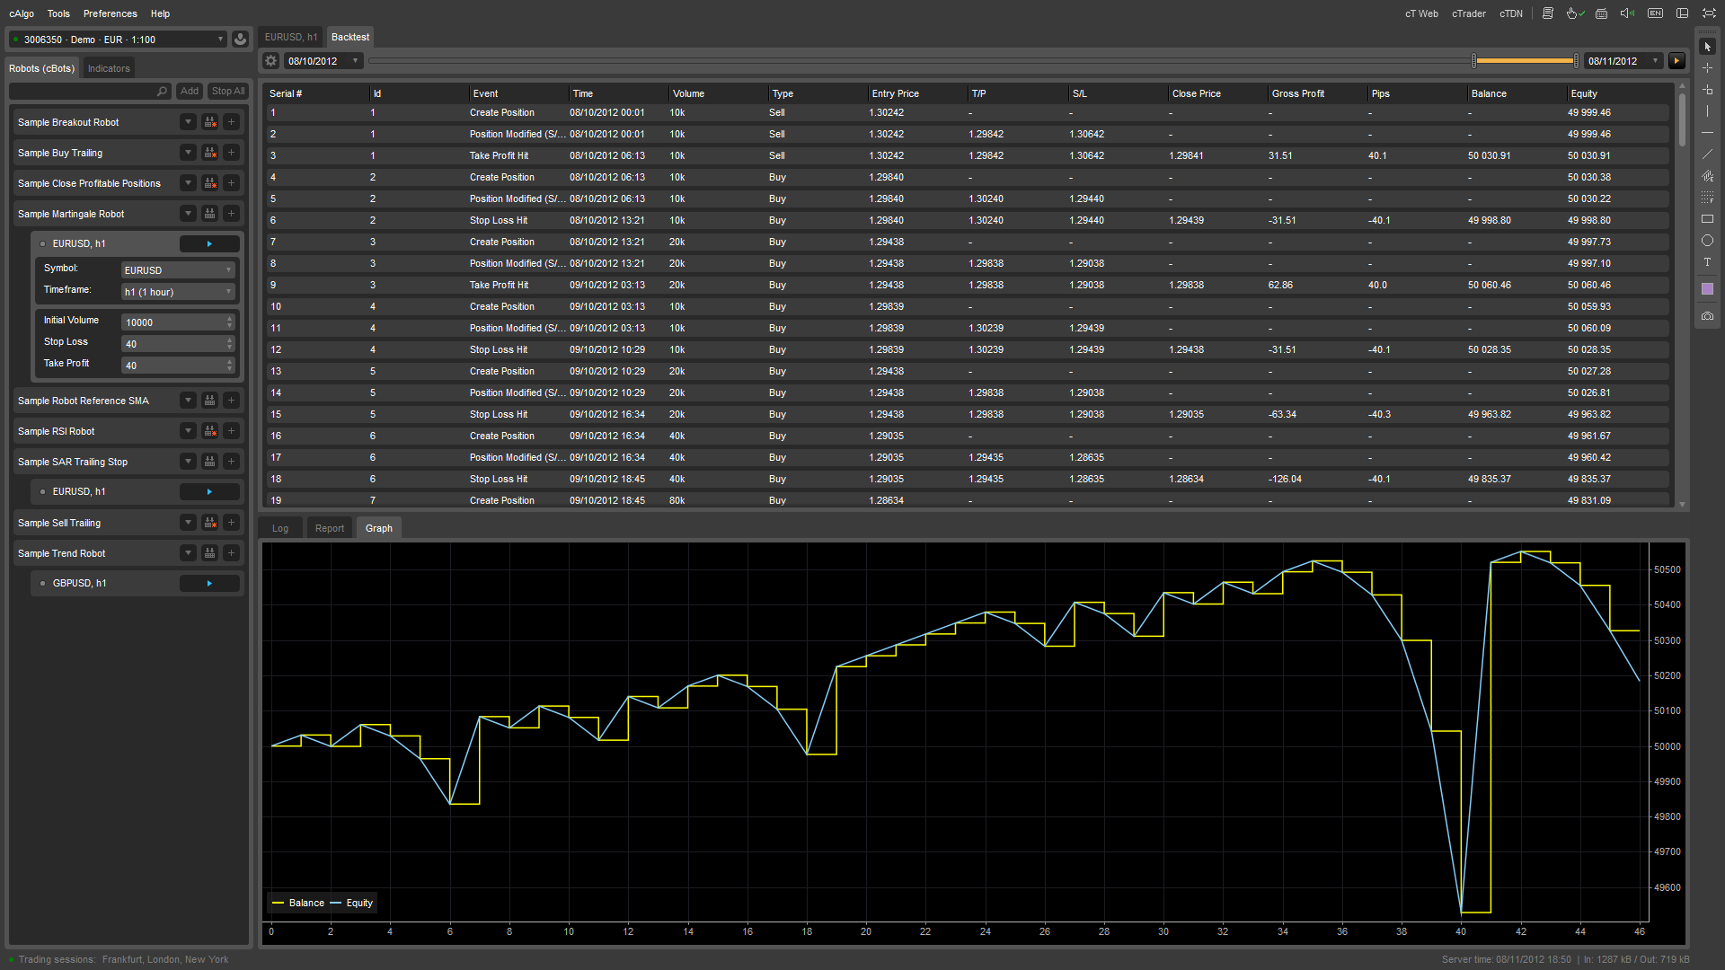
Task: Start the GBPUSD, h1 robot instance
Action: (209, 584)
